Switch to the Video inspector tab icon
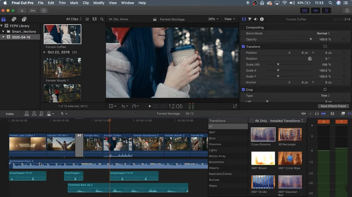The width and height of the screenshot is (352, 197). click(244, 19)
